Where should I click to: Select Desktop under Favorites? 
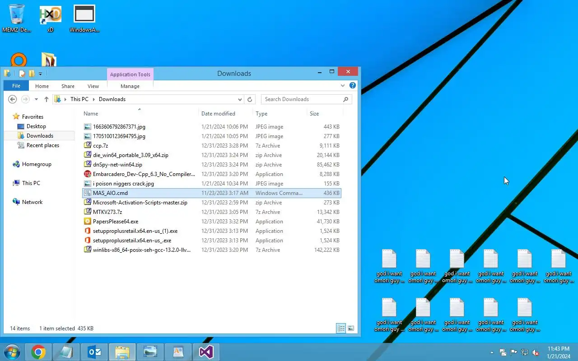tap(36, 126)
